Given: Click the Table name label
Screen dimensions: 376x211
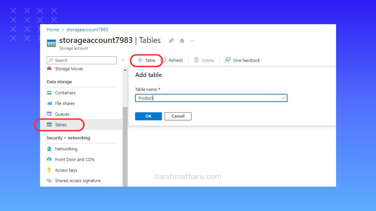Looking at the screenshot, I should (146, 89).
